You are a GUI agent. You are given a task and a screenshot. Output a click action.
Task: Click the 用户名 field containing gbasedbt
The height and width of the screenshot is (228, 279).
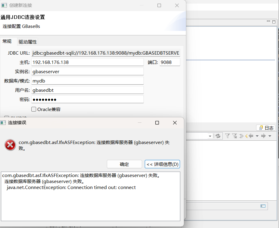pos(88,90)
